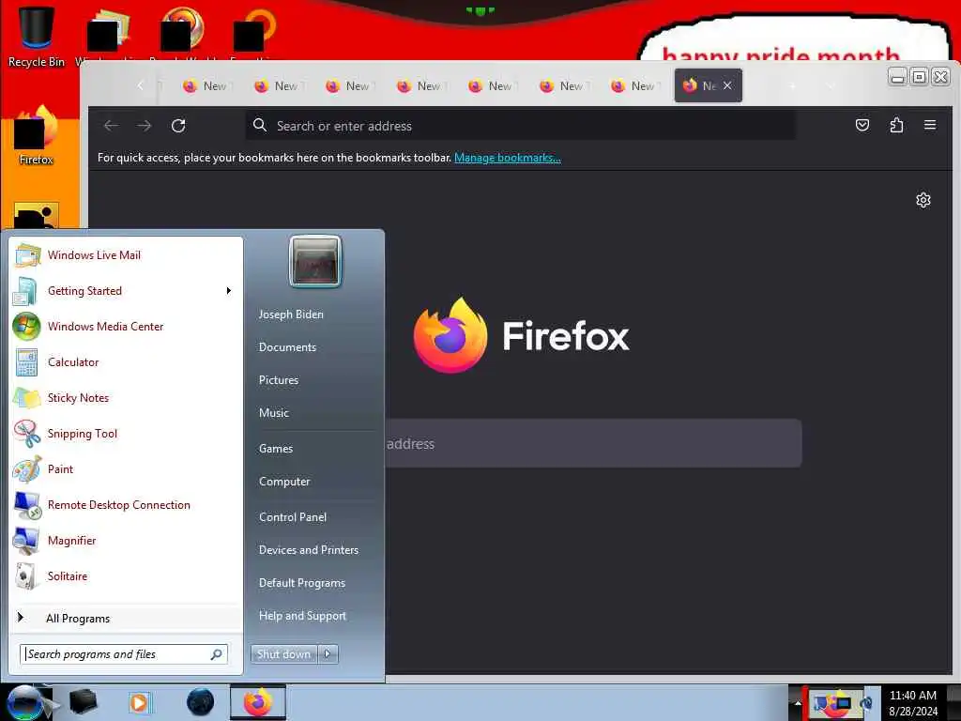The height and width of the screenshot is (721, 961).
Task: Start the Snipping Tool
Action: point(126,433)
